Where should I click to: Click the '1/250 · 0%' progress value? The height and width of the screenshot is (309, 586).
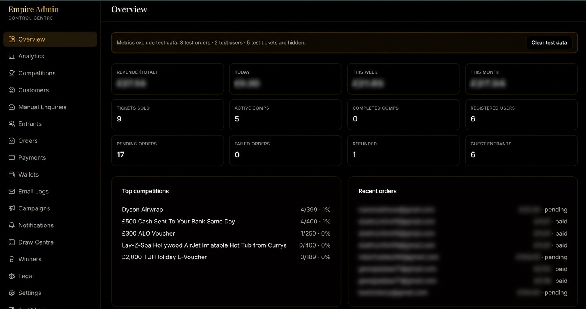[x=315, y=233]
